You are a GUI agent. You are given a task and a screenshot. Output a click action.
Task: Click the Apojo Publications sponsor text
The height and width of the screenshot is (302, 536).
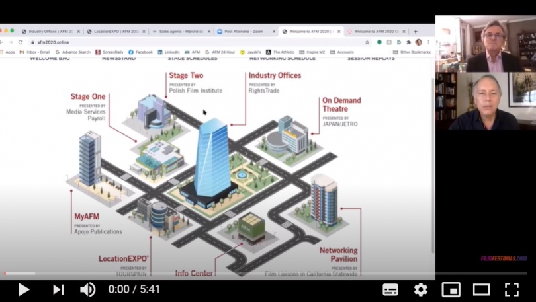[x=98, y=231]
